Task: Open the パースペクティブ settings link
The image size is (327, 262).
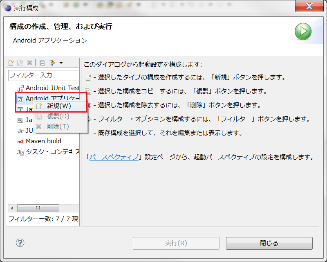Action: (114, 157)
